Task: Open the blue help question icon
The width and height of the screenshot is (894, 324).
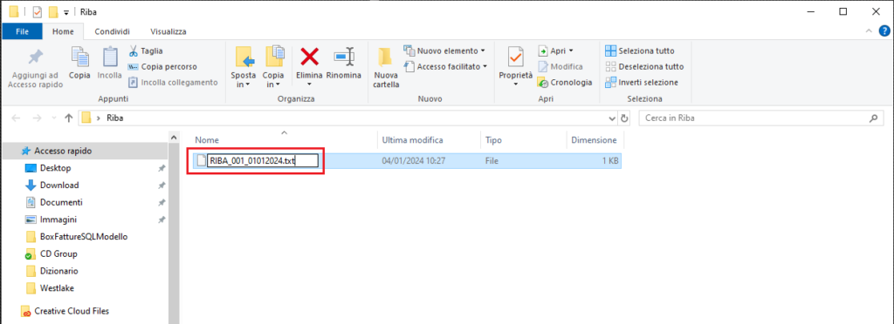Action: point(884,30)
